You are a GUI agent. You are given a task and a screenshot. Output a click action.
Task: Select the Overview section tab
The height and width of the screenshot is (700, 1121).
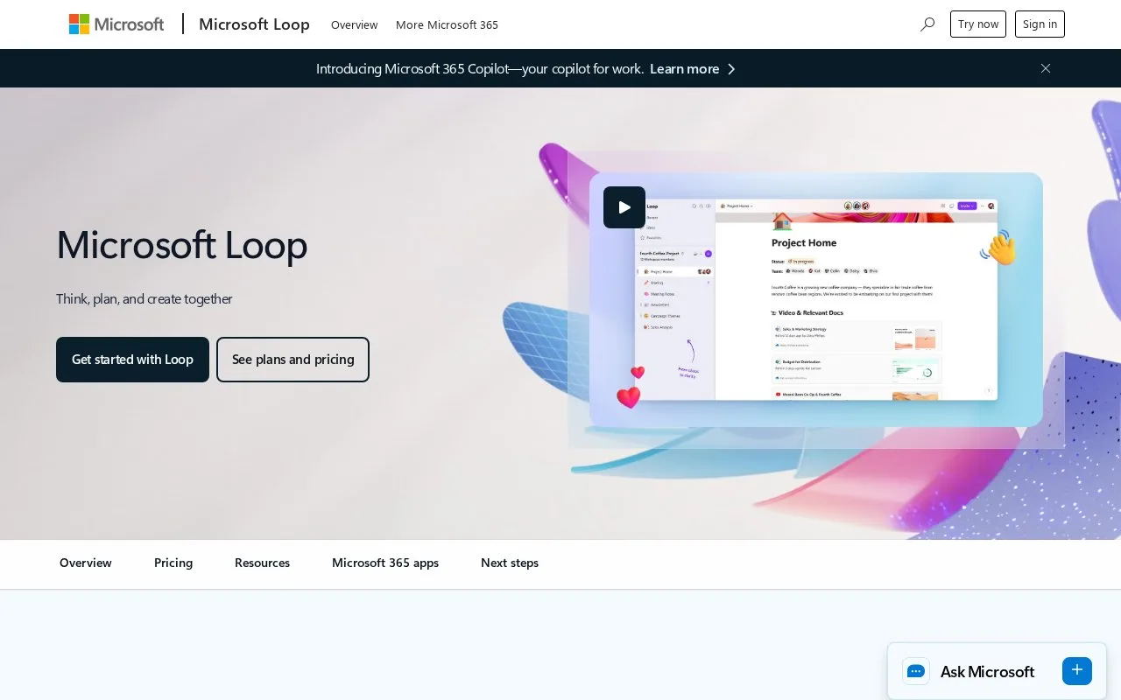pos(86,563)
